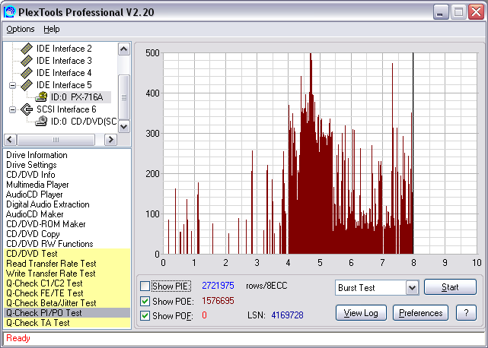The height and width of the screenshot is (348, 488).
Task: Minimize the PlexTools window
Action: [x=441, y=12]
